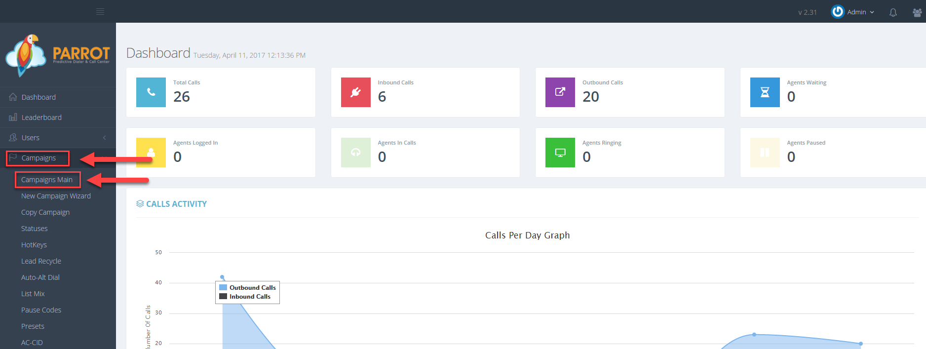Open AC-CID settings
Image resolution: width=926 pixels, height=349 pixels.
point(32,343)
